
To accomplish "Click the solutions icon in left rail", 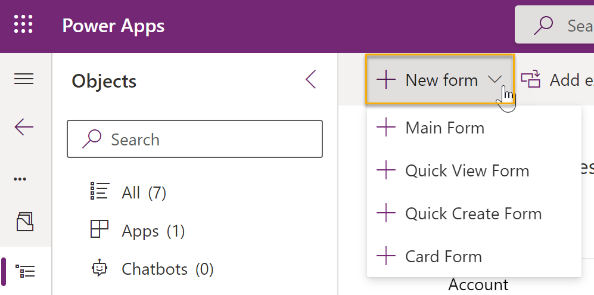I will 24,222.
